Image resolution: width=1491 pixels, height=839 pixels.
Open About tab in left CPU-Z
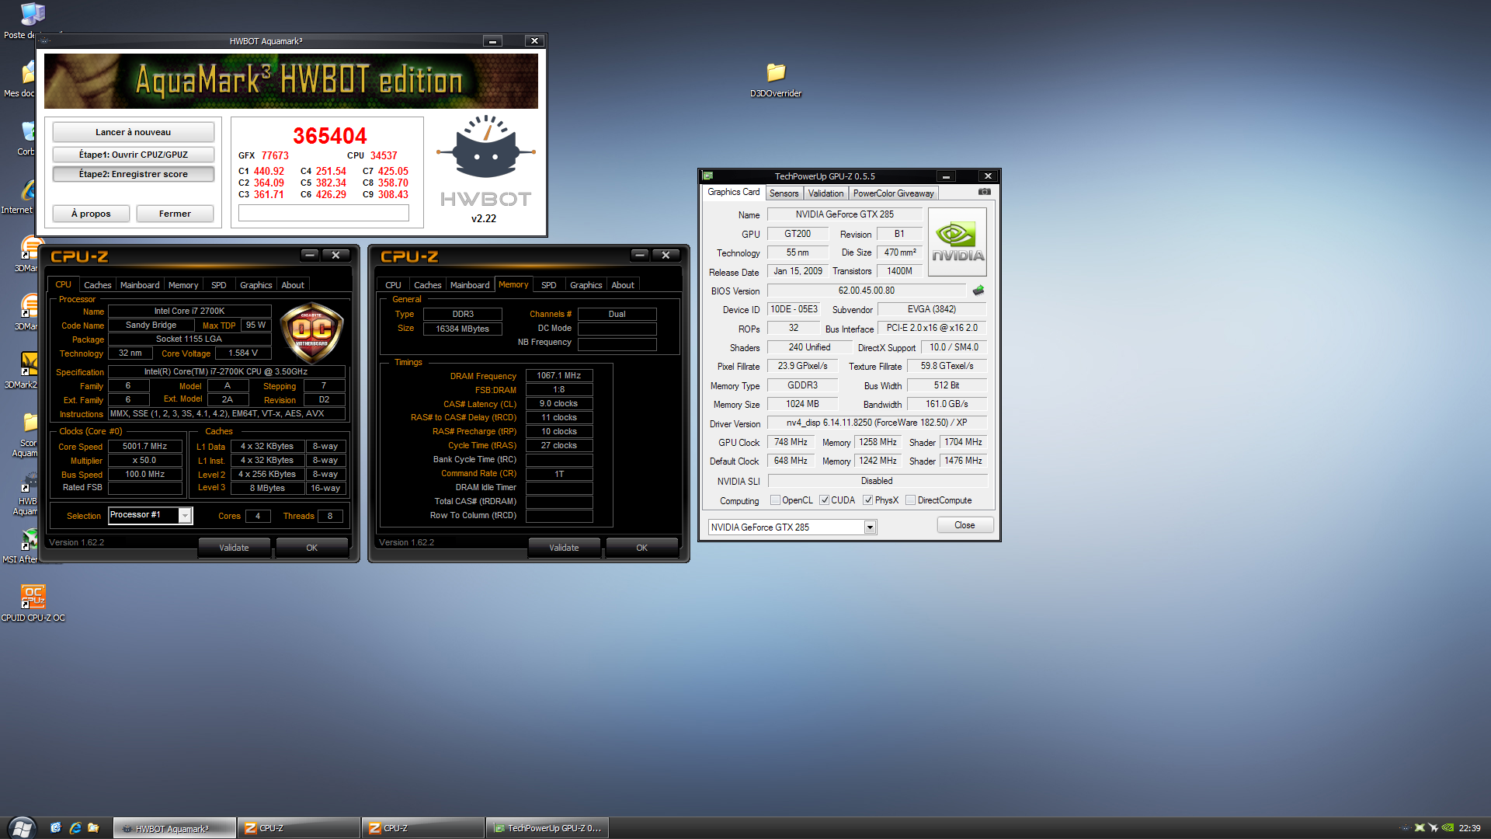tap(293, 285)
